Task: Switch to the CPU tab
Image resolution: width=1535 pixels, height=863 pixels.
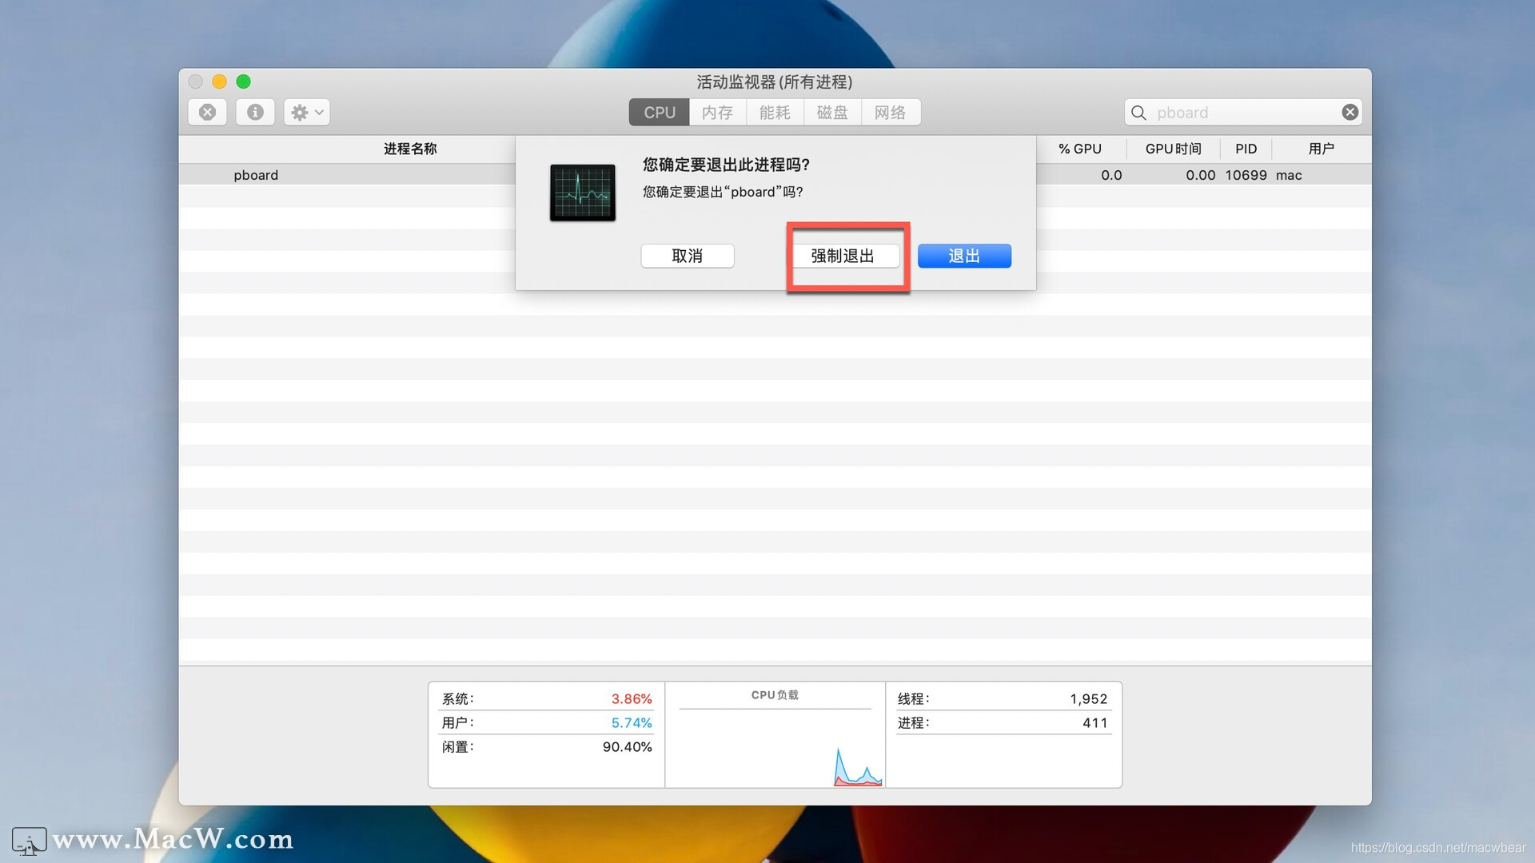Action: coord(660,112)
